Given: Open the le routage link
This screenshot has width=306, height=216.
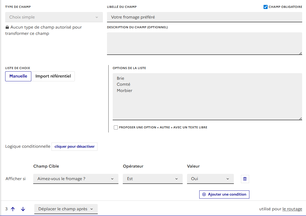Looking at the screenshot, I should [x=292, y=209].
